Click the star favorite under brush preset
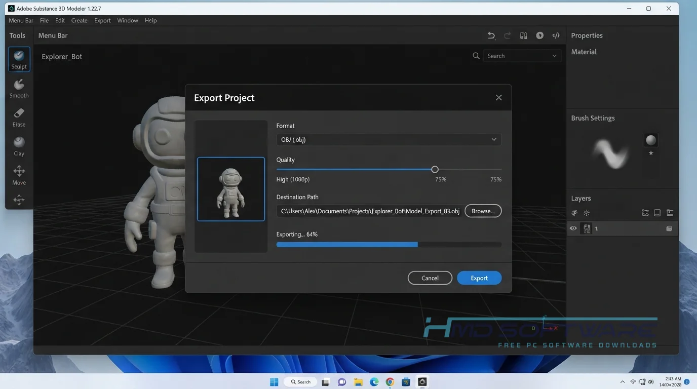 pyautogui.click(x=651, y=153)
